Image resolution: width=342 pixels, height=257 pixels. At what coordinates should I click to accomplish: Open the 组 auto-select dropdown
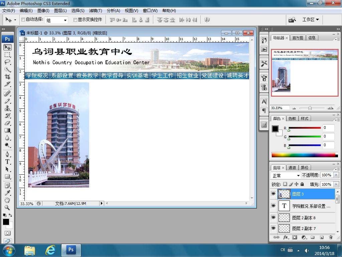pos(56,20)
